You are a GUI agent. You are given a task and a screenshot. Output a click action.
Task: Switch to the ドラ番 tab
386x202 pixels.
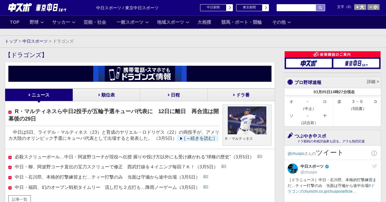[x=241, y=95]
